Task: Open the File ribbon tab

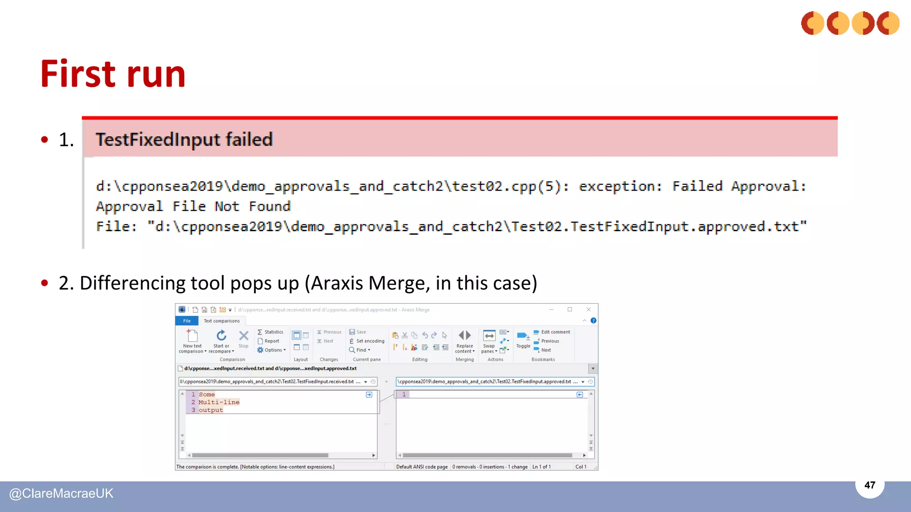Action: [187, 321]
